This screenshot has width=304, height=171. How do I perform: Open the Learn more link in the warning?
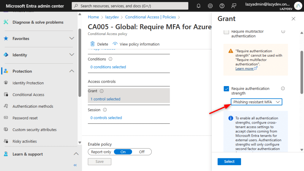click(x=244, y=68)
